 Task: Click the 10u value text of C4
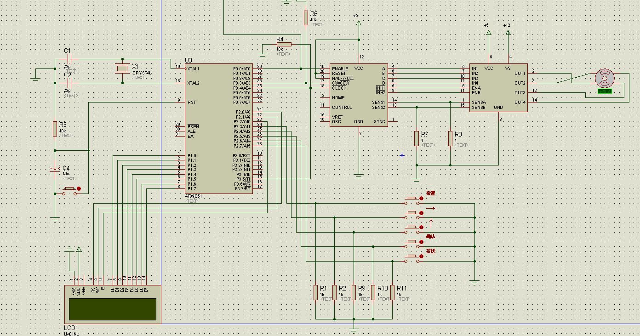click(66, 174)
